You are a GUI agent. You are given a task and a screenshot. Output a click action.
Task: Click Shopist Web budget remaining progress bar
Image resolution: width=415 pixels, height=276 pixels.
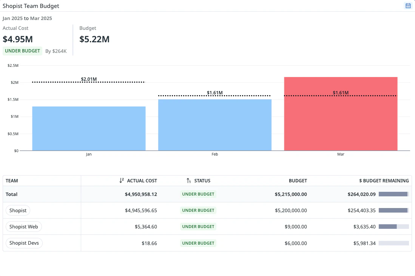pyautogui.click(x=394, y=227)
